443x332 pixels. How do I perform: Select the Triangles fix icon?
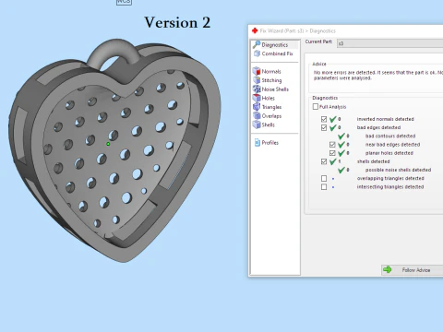click(x=257, y=107)
